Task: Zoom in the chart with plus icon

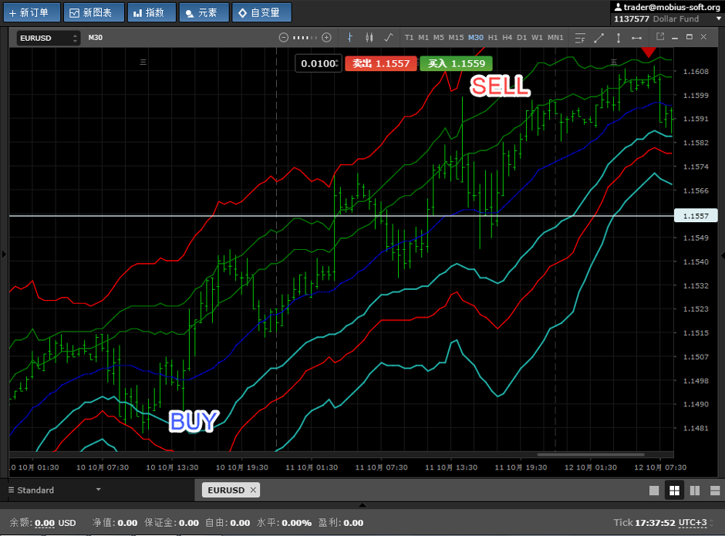Action: click(x=326, y=37)
